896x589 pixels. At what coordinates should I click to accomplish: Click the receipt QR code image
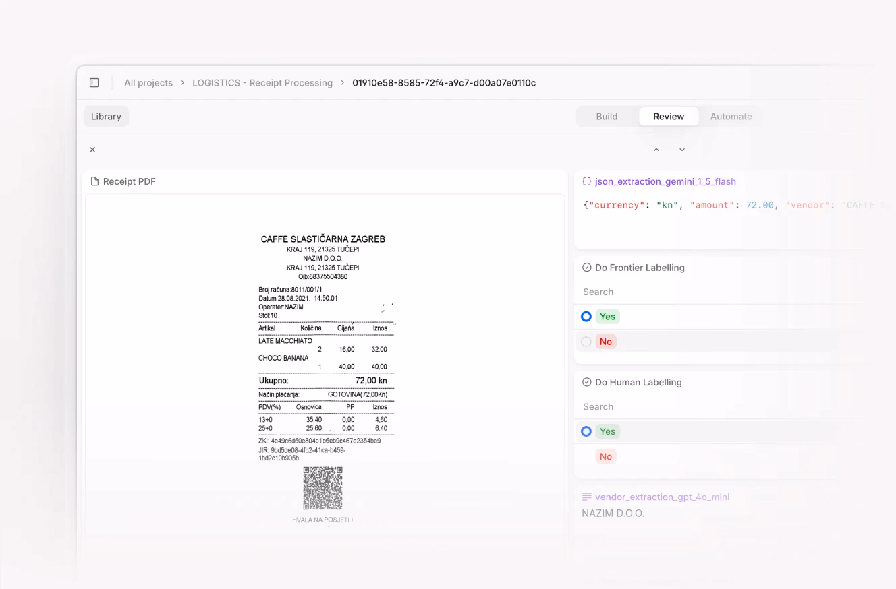pyautogui.click(x=323, y=488)
